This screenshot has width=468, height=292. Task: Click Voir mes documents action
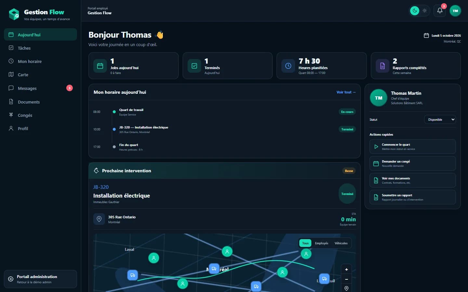(x=412, y=180)
